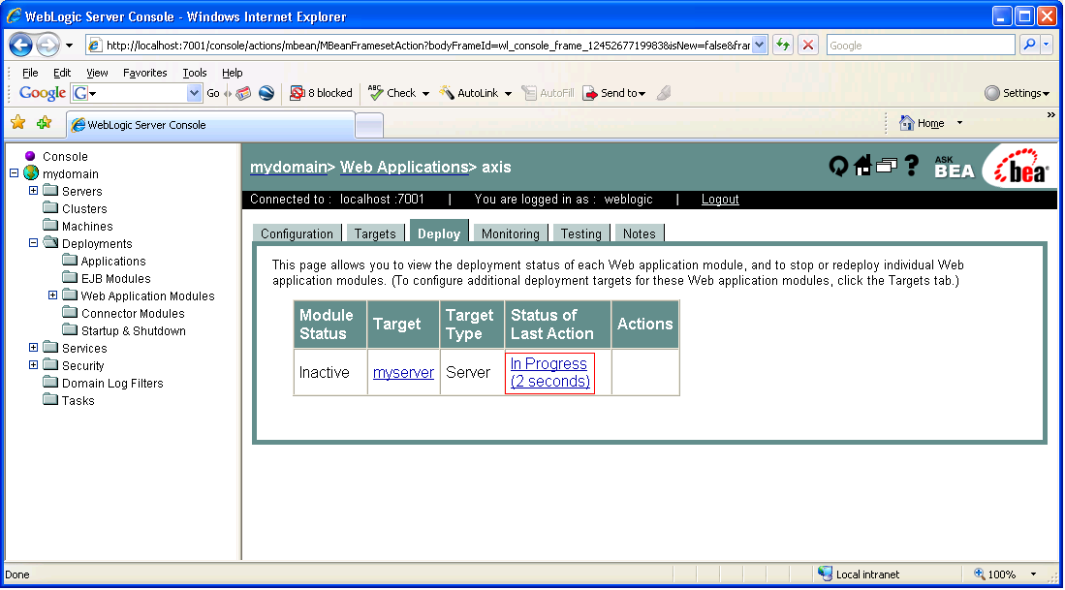Click the WebLogic console home house icon
The width and height of the screenshot is (1065, 590).
coord(862,165)
